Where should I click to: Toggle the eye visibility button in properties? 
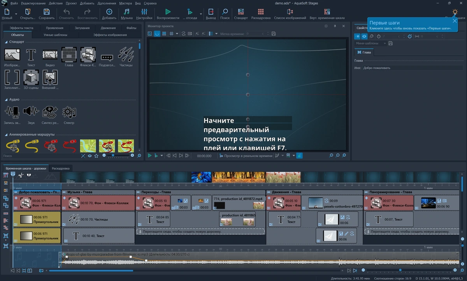coord(364,36)
